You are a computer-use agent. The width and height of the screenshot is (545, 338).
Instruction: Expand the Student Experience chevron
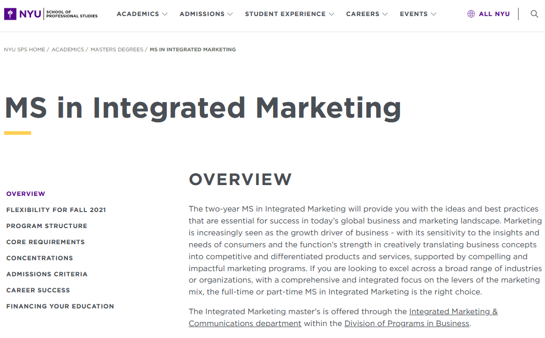(x=332, y=15)
